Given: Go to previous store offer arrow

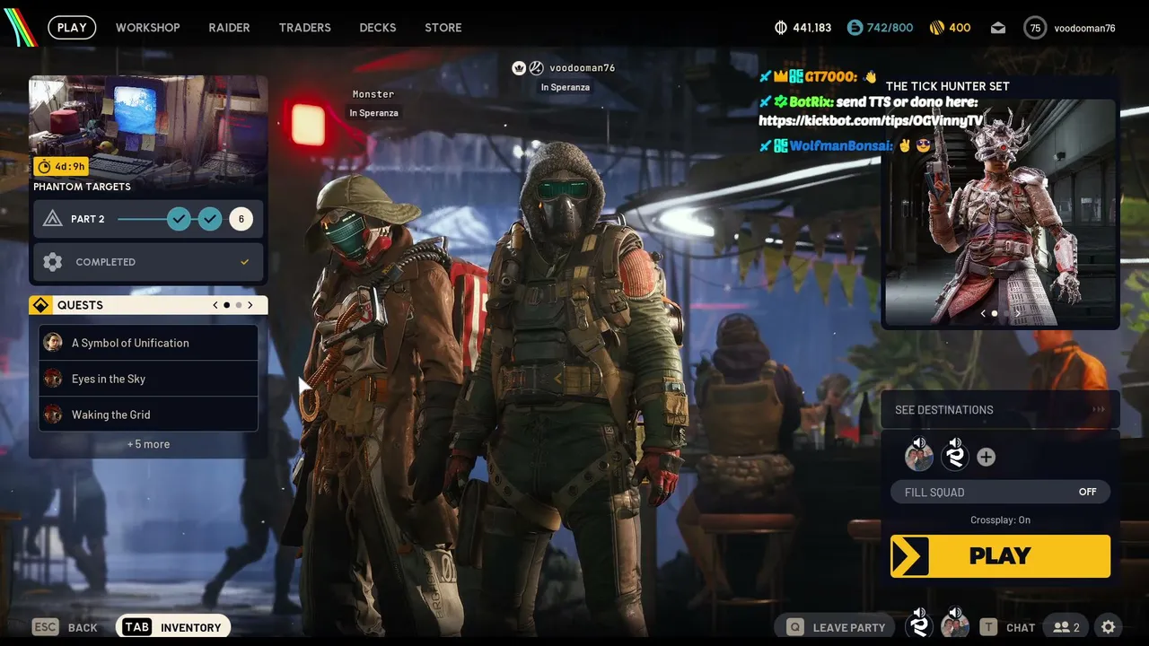Looking at the screenshot, I should pyautogui.click(x=983, y=313).
